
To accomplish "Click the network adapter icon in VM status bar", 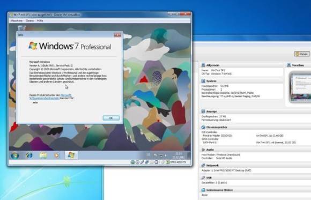I will point(147,162).
